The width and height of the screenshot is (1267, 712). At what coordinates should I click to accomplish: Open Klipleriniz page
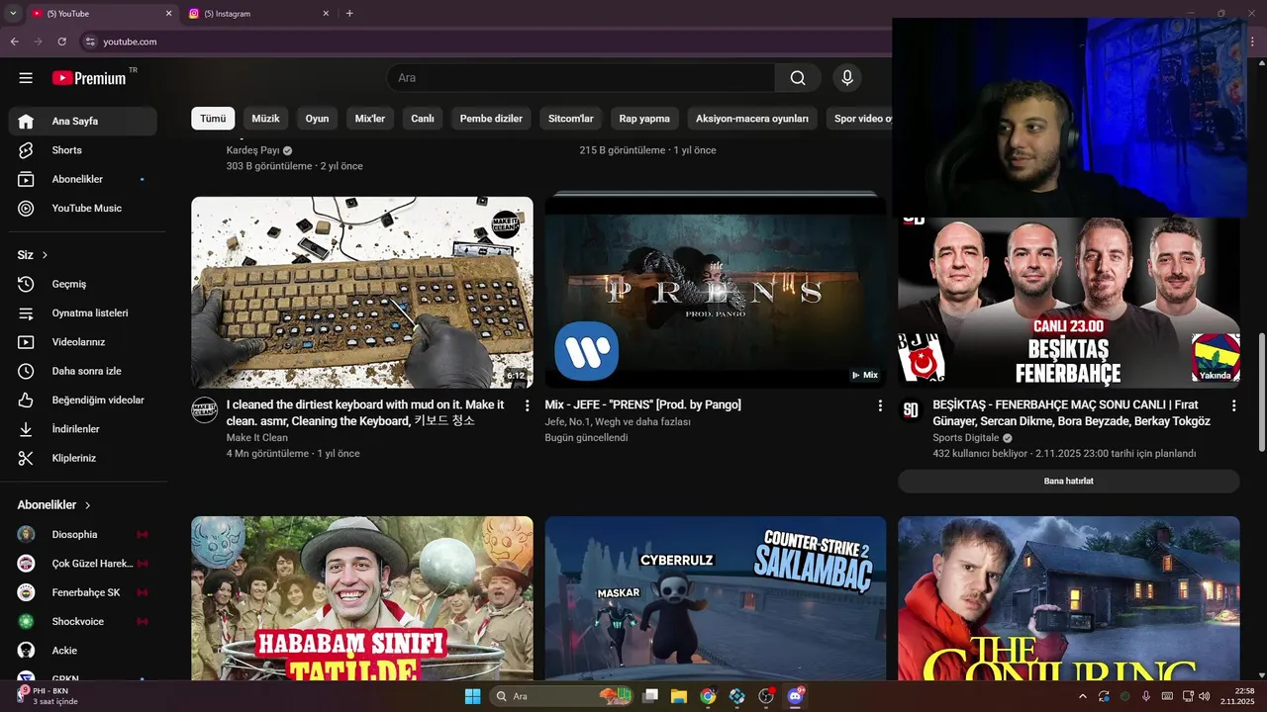point(83,458)
